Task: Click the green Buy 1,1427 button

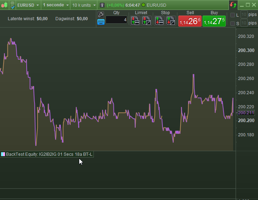Action: pyautogui.click(x=214, y=21)
